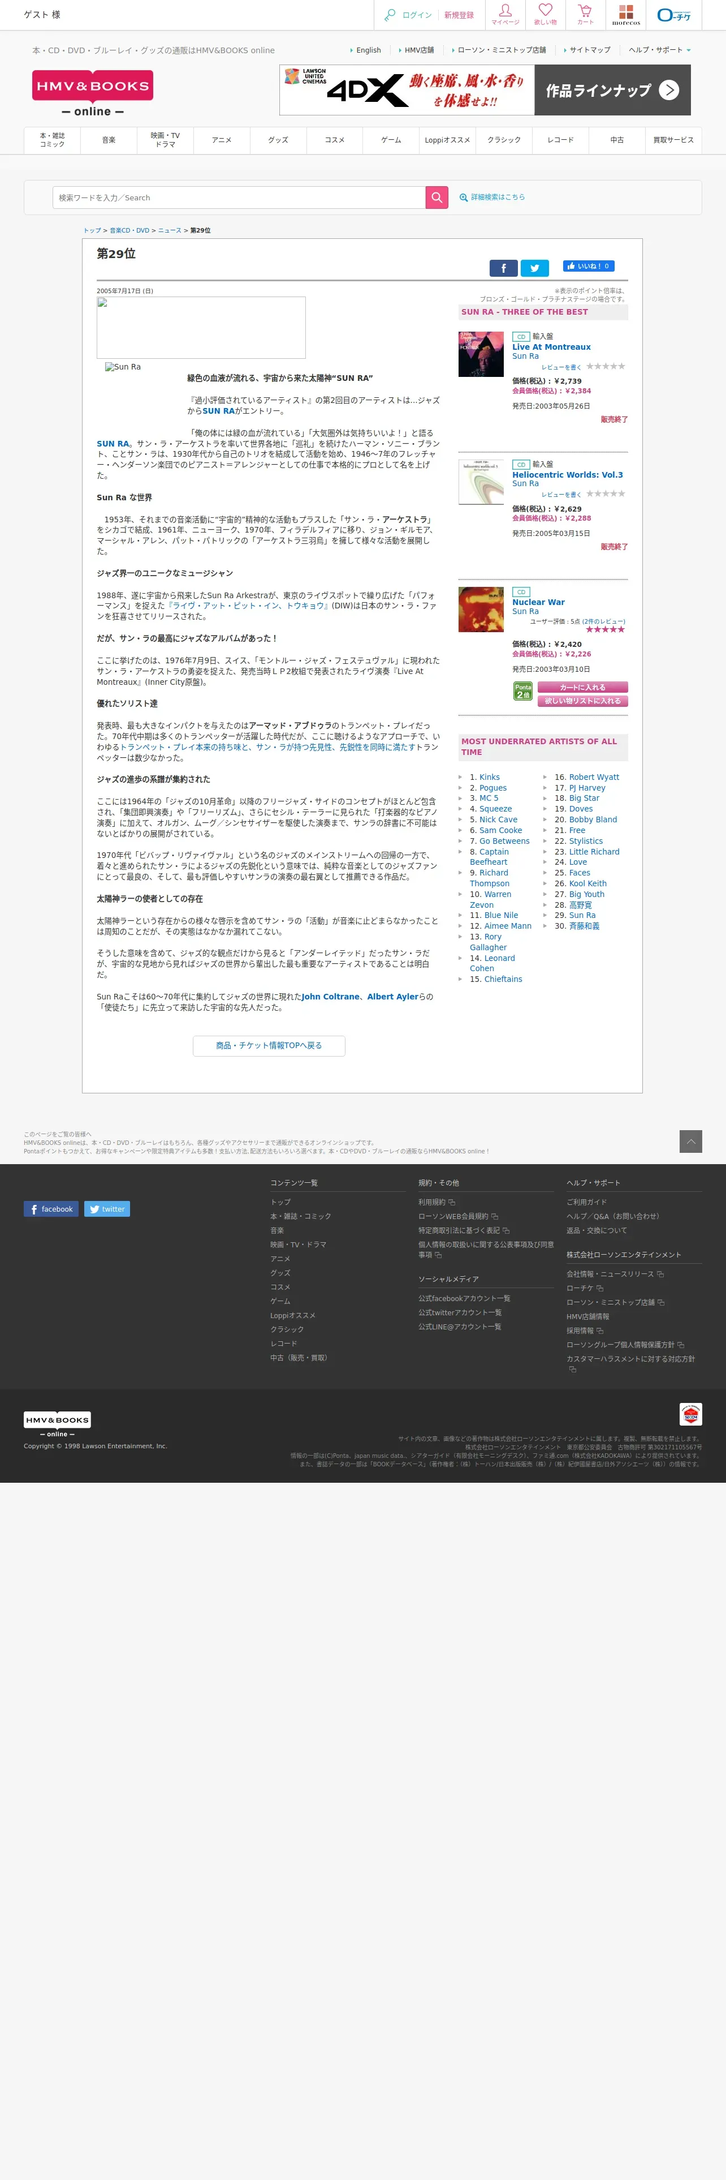The image size is (726, 2180).
Task: Write a review for Live At Montreaux
Action: [561, 367]
